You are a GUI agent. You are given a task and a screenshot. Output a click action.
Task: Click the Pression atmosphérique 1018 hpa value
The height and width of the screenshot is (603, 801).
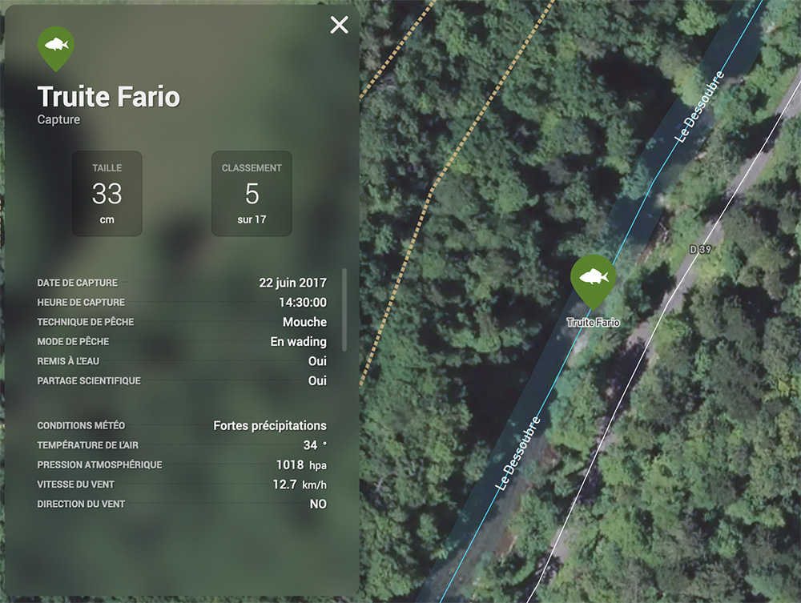click(301, 465)
